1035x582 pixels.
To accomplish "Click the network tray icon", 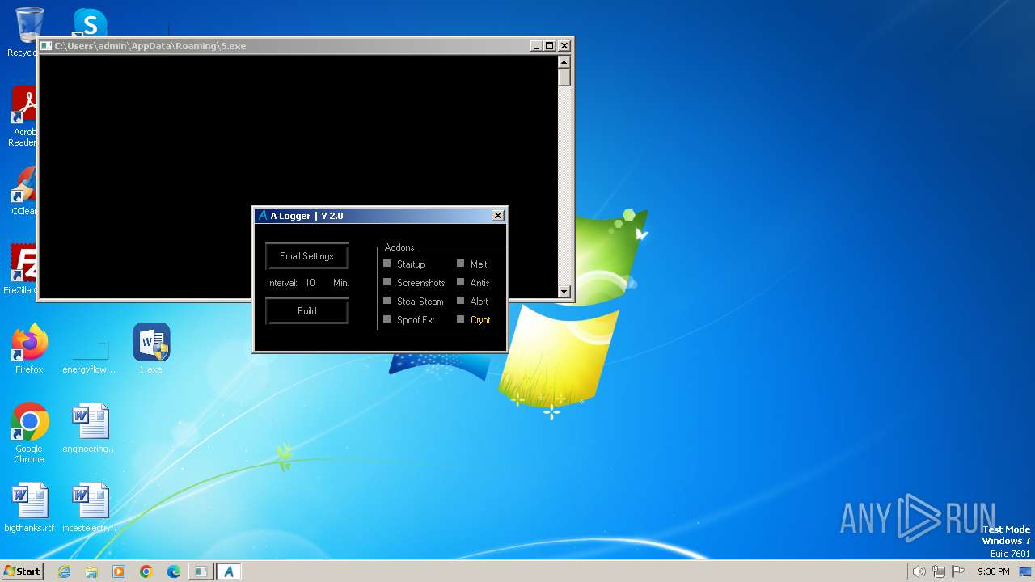I will pyautogui.click(x=939, y=571).
